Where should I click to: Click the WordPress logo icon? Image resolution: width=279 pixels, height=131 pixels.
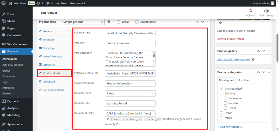(3, 3)
